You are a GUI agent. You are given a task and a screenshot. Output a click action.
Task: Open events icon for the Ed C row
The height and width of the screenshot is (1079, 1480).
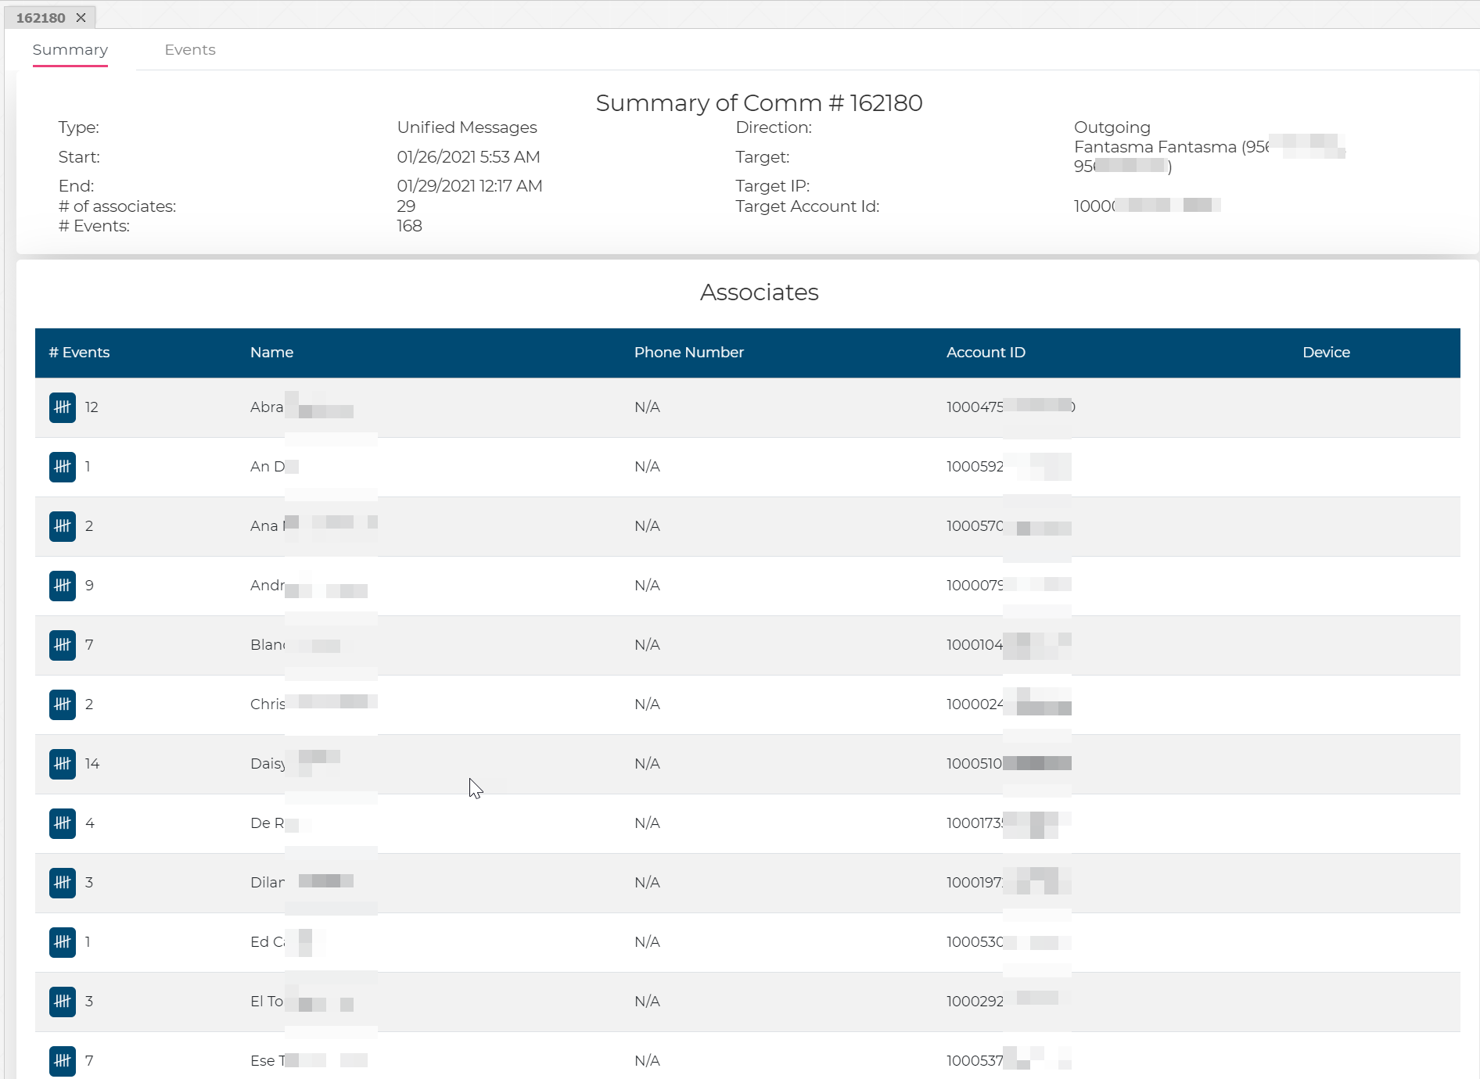click(63, 942)
